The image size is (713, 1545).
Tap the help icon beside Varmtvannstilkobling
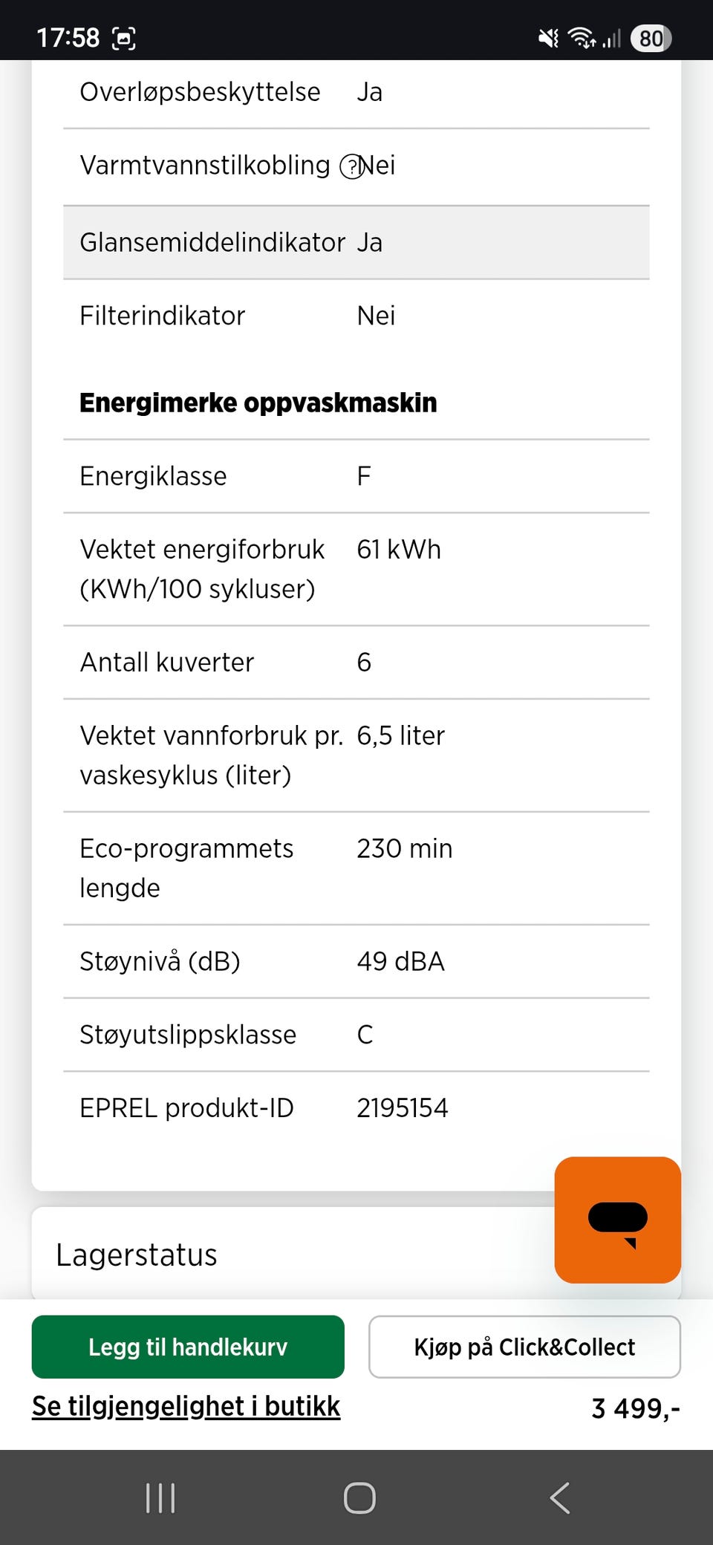tap(350, 167)
